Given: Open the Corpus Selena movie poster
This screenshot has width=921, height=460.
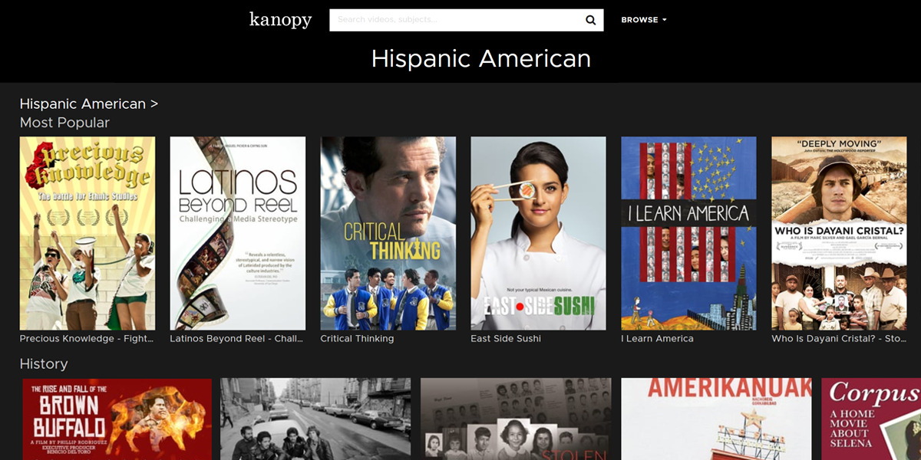Looking at the screenshot, I should 871,418.
